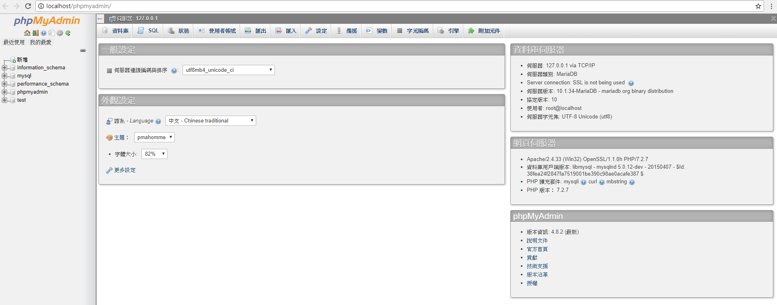Click the 新增 new database tree item
Image resolution: width=777 pixels, height=305 pixels.
[22, 60]
